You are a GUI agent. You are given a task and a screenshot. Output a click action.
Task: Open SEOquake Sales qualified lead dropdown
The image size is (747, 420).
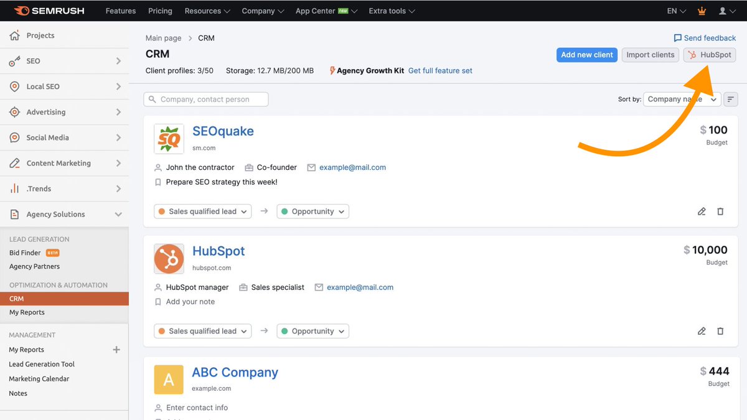(x=203, y=212)
